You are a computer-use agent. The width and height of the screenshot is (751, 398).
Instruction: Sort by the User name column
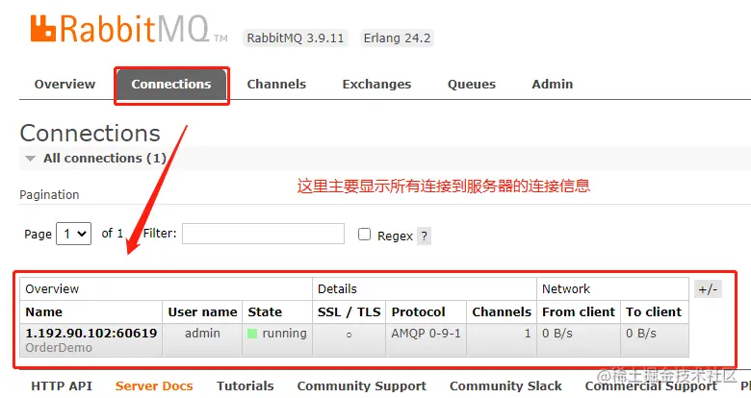(202, 311)
